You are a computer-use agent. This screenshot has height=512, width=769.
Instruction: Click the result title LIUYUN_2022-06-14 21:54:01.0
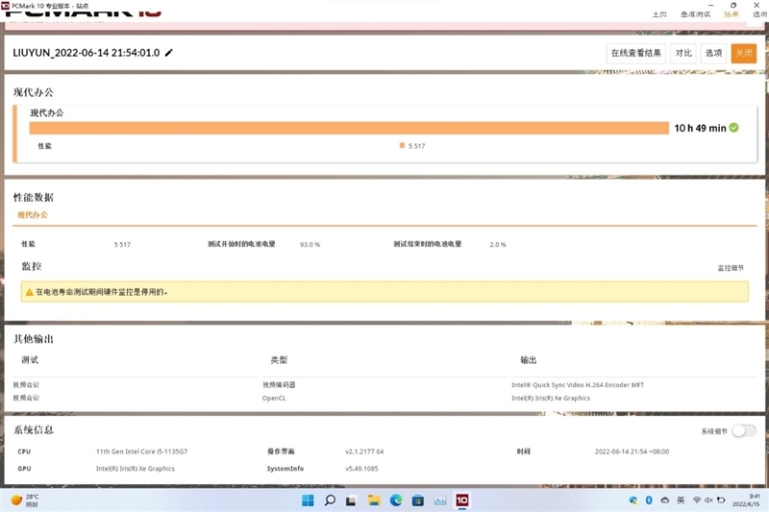click(87, 53)
